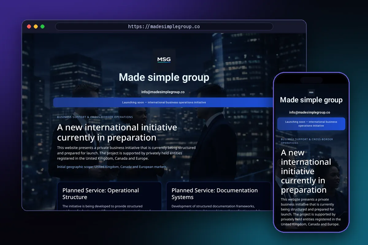Click the MSG logo in desktop browser

[x=164, y=60]
